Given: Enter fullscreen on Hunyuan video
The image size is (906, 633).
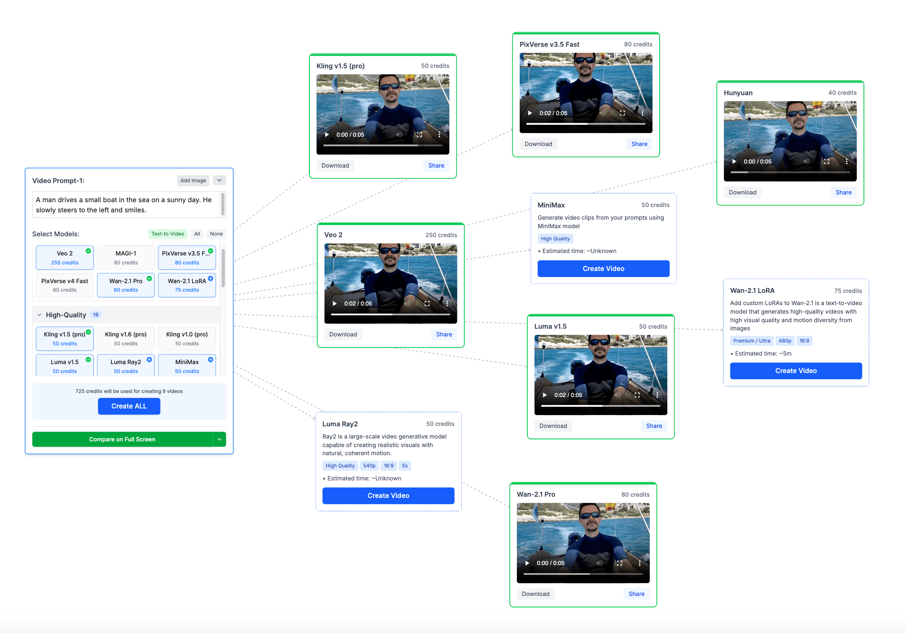Looking at the screenshot, I should pos(827,162).
